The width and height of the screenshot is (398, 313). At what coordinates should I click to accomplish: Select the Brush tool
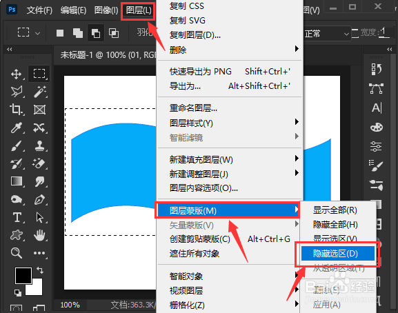[x=17, y=146]
